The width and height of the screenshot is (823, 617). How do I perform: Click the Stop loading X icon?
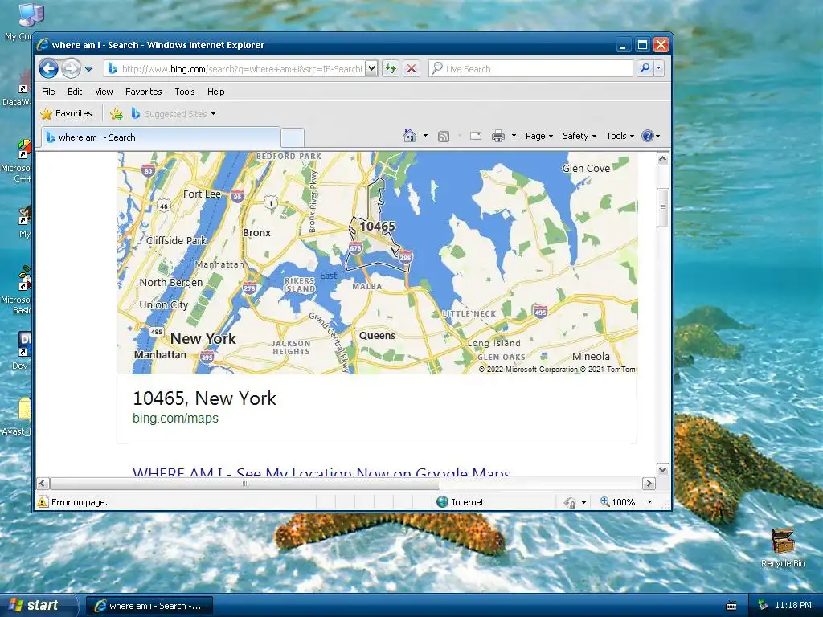(x=411, y=69)
